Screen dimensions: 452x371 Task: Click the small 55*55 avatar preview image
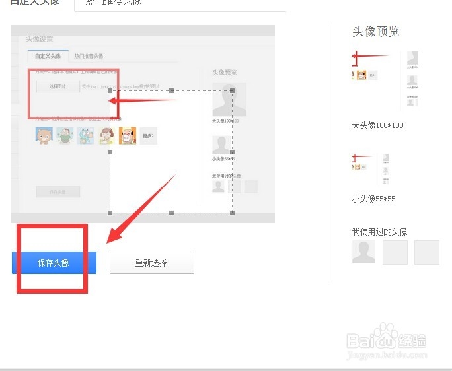371,169
